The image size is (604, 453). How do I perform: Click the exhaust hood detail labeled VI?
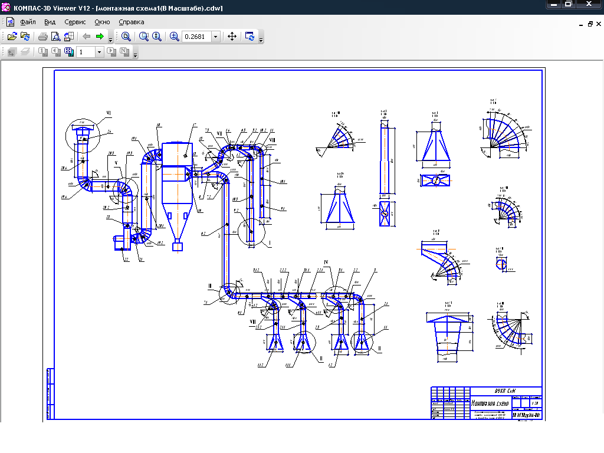(x=83, y=136)
